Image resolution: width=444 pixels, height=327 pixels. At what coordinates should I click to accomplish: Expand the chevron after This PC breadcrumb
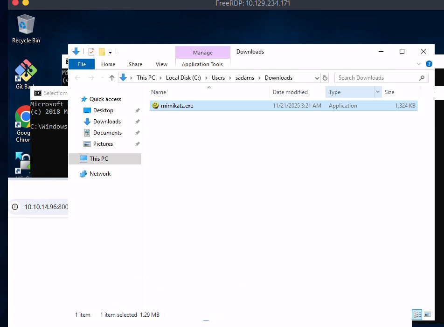click(x=160, y=78)
